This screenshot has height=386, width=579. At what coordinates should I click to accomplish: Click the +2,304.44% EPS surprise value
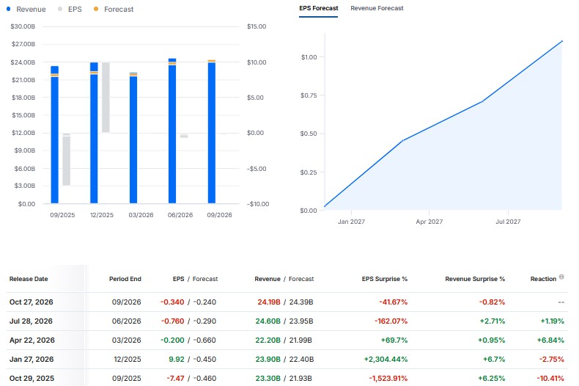point(386,360)
